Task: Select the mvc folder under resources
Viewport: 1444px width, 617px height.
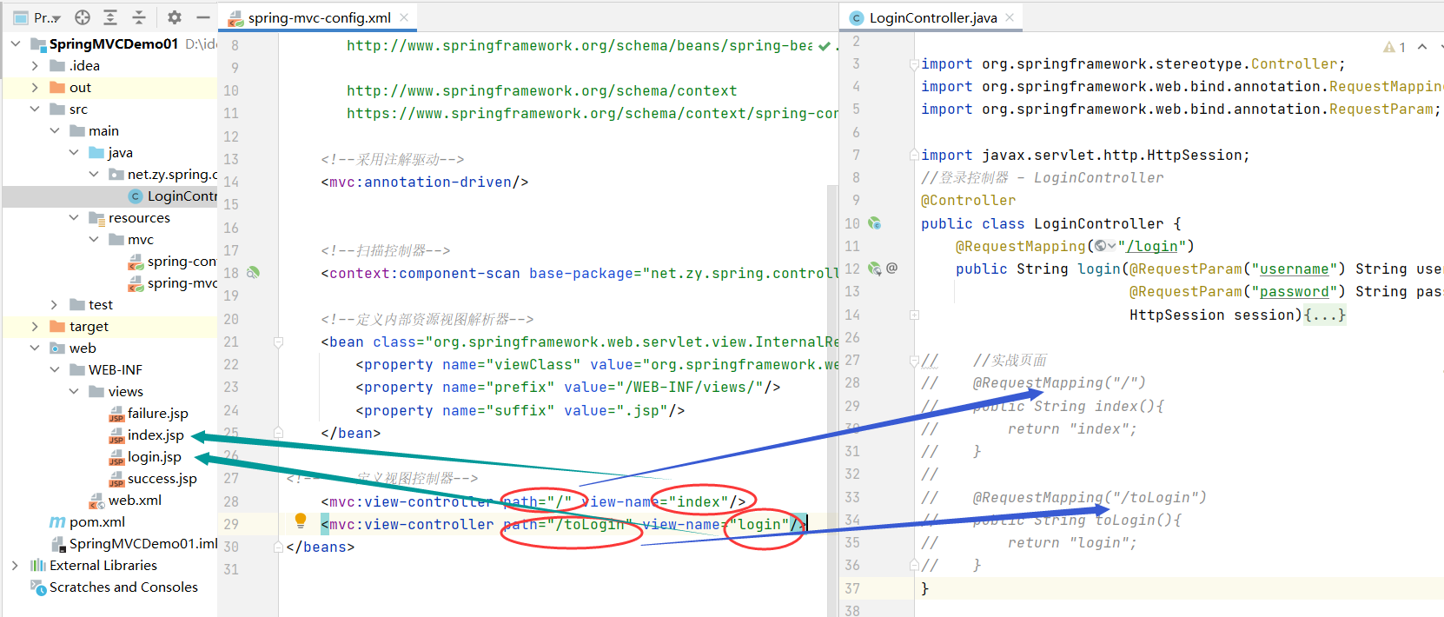Action: tap(131, 239)
